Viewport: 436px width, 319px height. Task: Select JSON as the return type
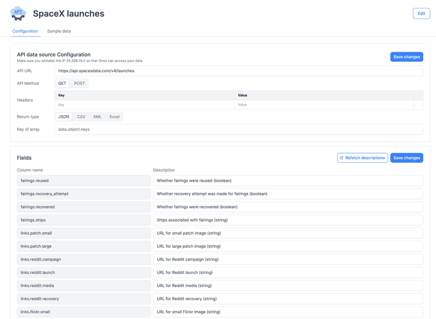pos(64,116)
